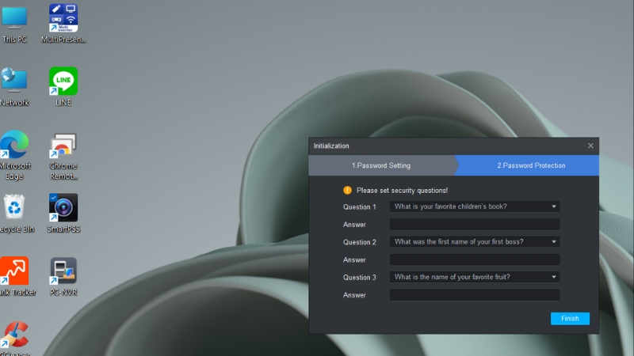Open the MultiPresenter shortcut

(63, 19)
